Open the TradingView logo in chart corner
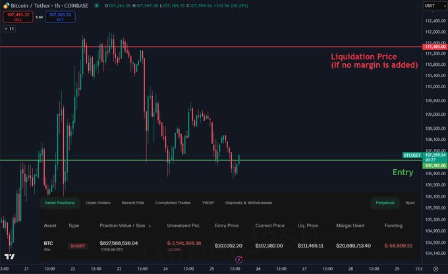 coord(9,257)
